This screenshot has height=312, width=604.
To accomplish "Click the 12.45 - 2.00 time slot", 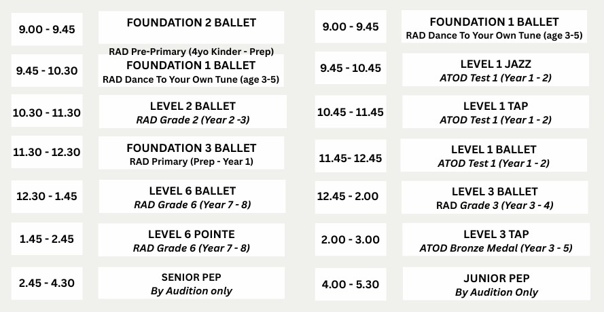I will [x=350, y=197].
